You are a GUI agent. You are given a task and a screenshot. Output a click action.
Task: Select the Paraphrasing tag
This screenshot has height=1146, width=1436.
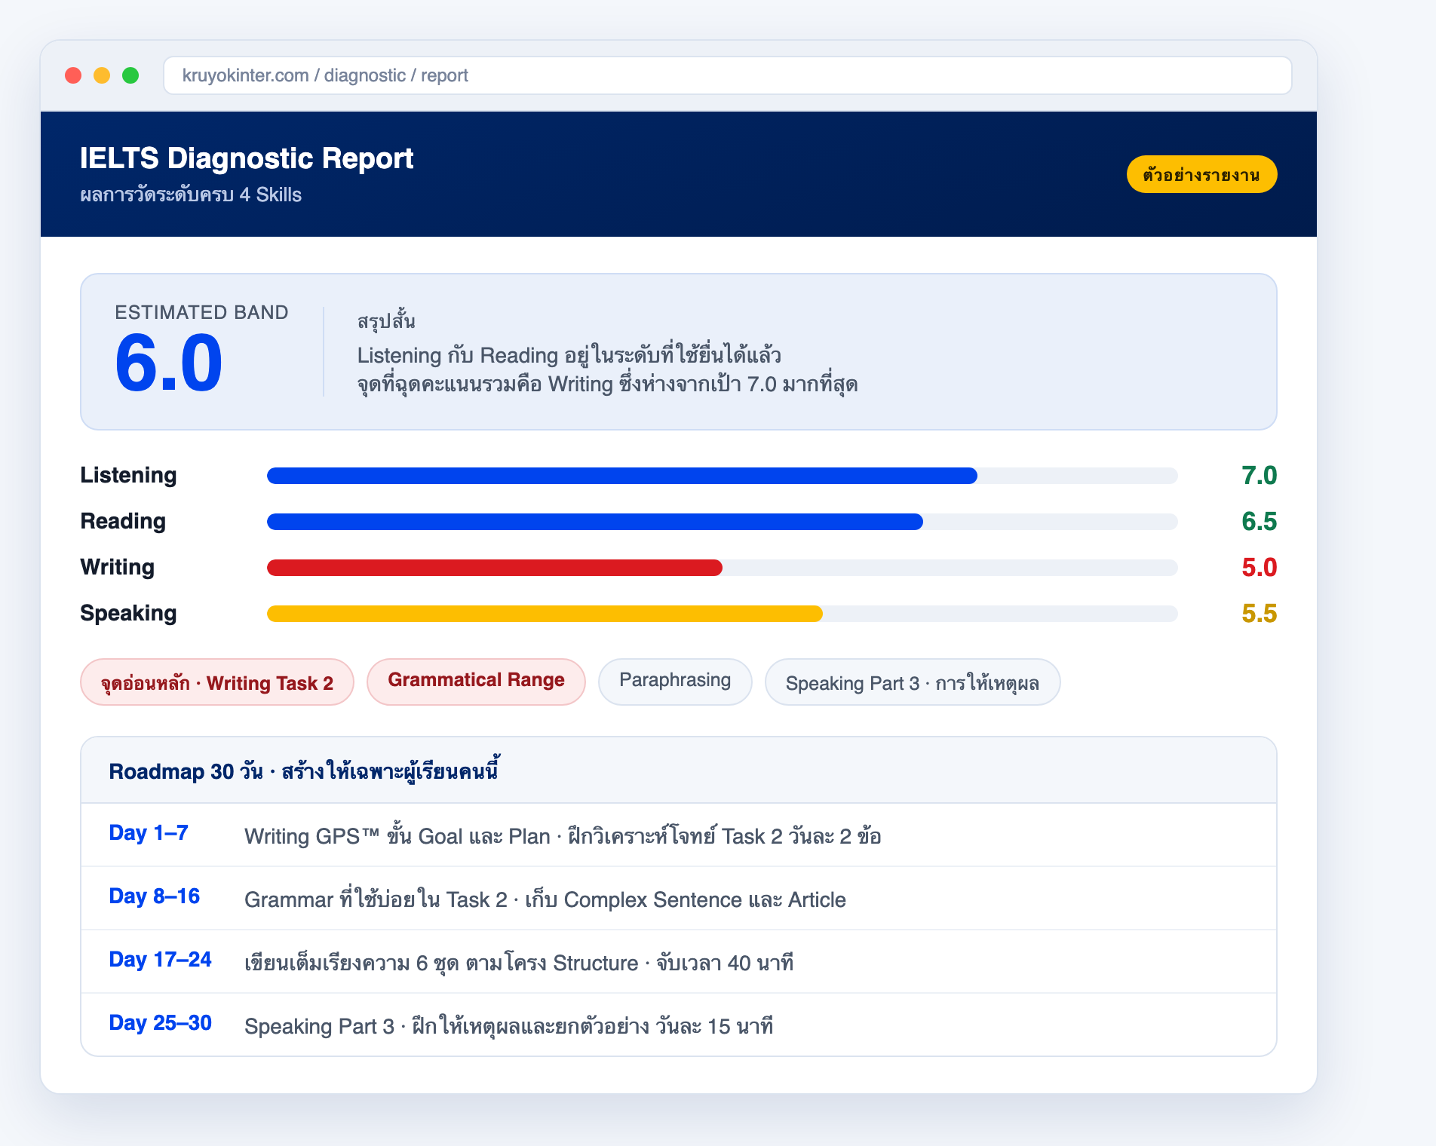(675, 682)
